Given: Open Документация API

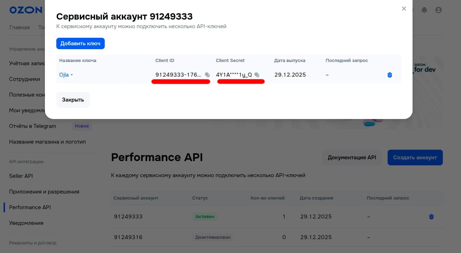Looking at the screenshot, I should coord(352,158).
